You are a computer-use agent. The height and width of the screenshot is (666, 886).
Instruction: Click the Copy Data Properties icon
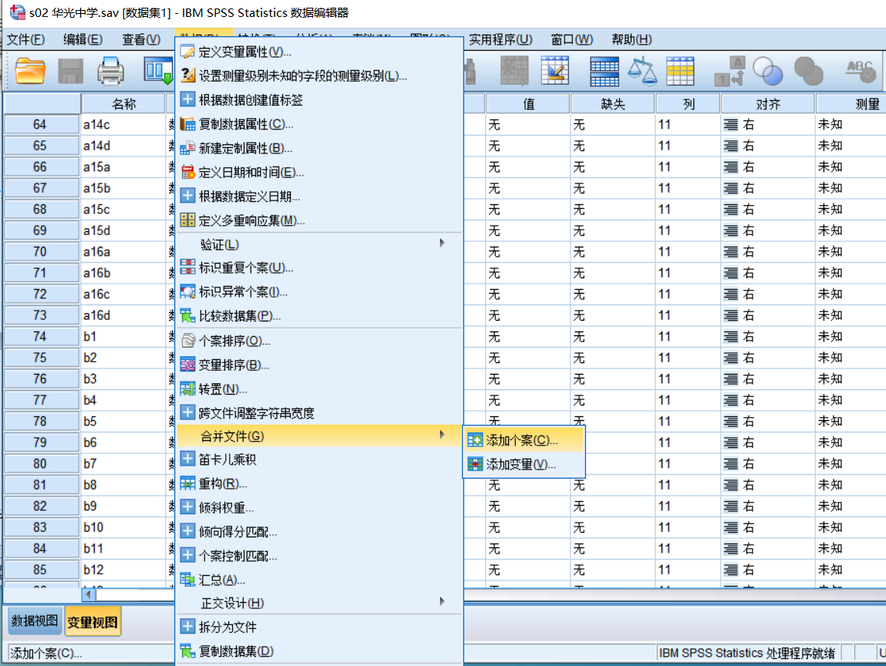[x=187, y=123]
